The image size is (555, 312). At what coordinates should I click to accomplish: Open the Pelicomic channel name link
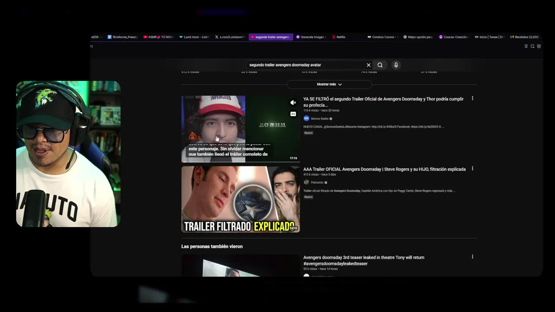pyautogui.click(x=317, y=182)
